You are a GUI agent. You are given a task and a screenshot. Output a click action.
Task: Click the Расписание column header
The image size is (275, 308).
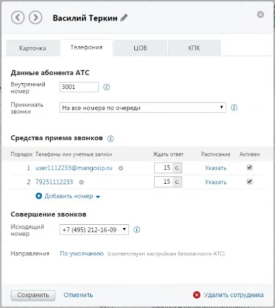click(x=215, y=154)
